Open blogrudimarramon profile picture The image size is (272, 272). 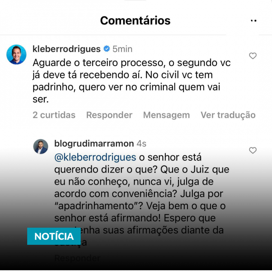pyautogui.click(x=41, y=147)
